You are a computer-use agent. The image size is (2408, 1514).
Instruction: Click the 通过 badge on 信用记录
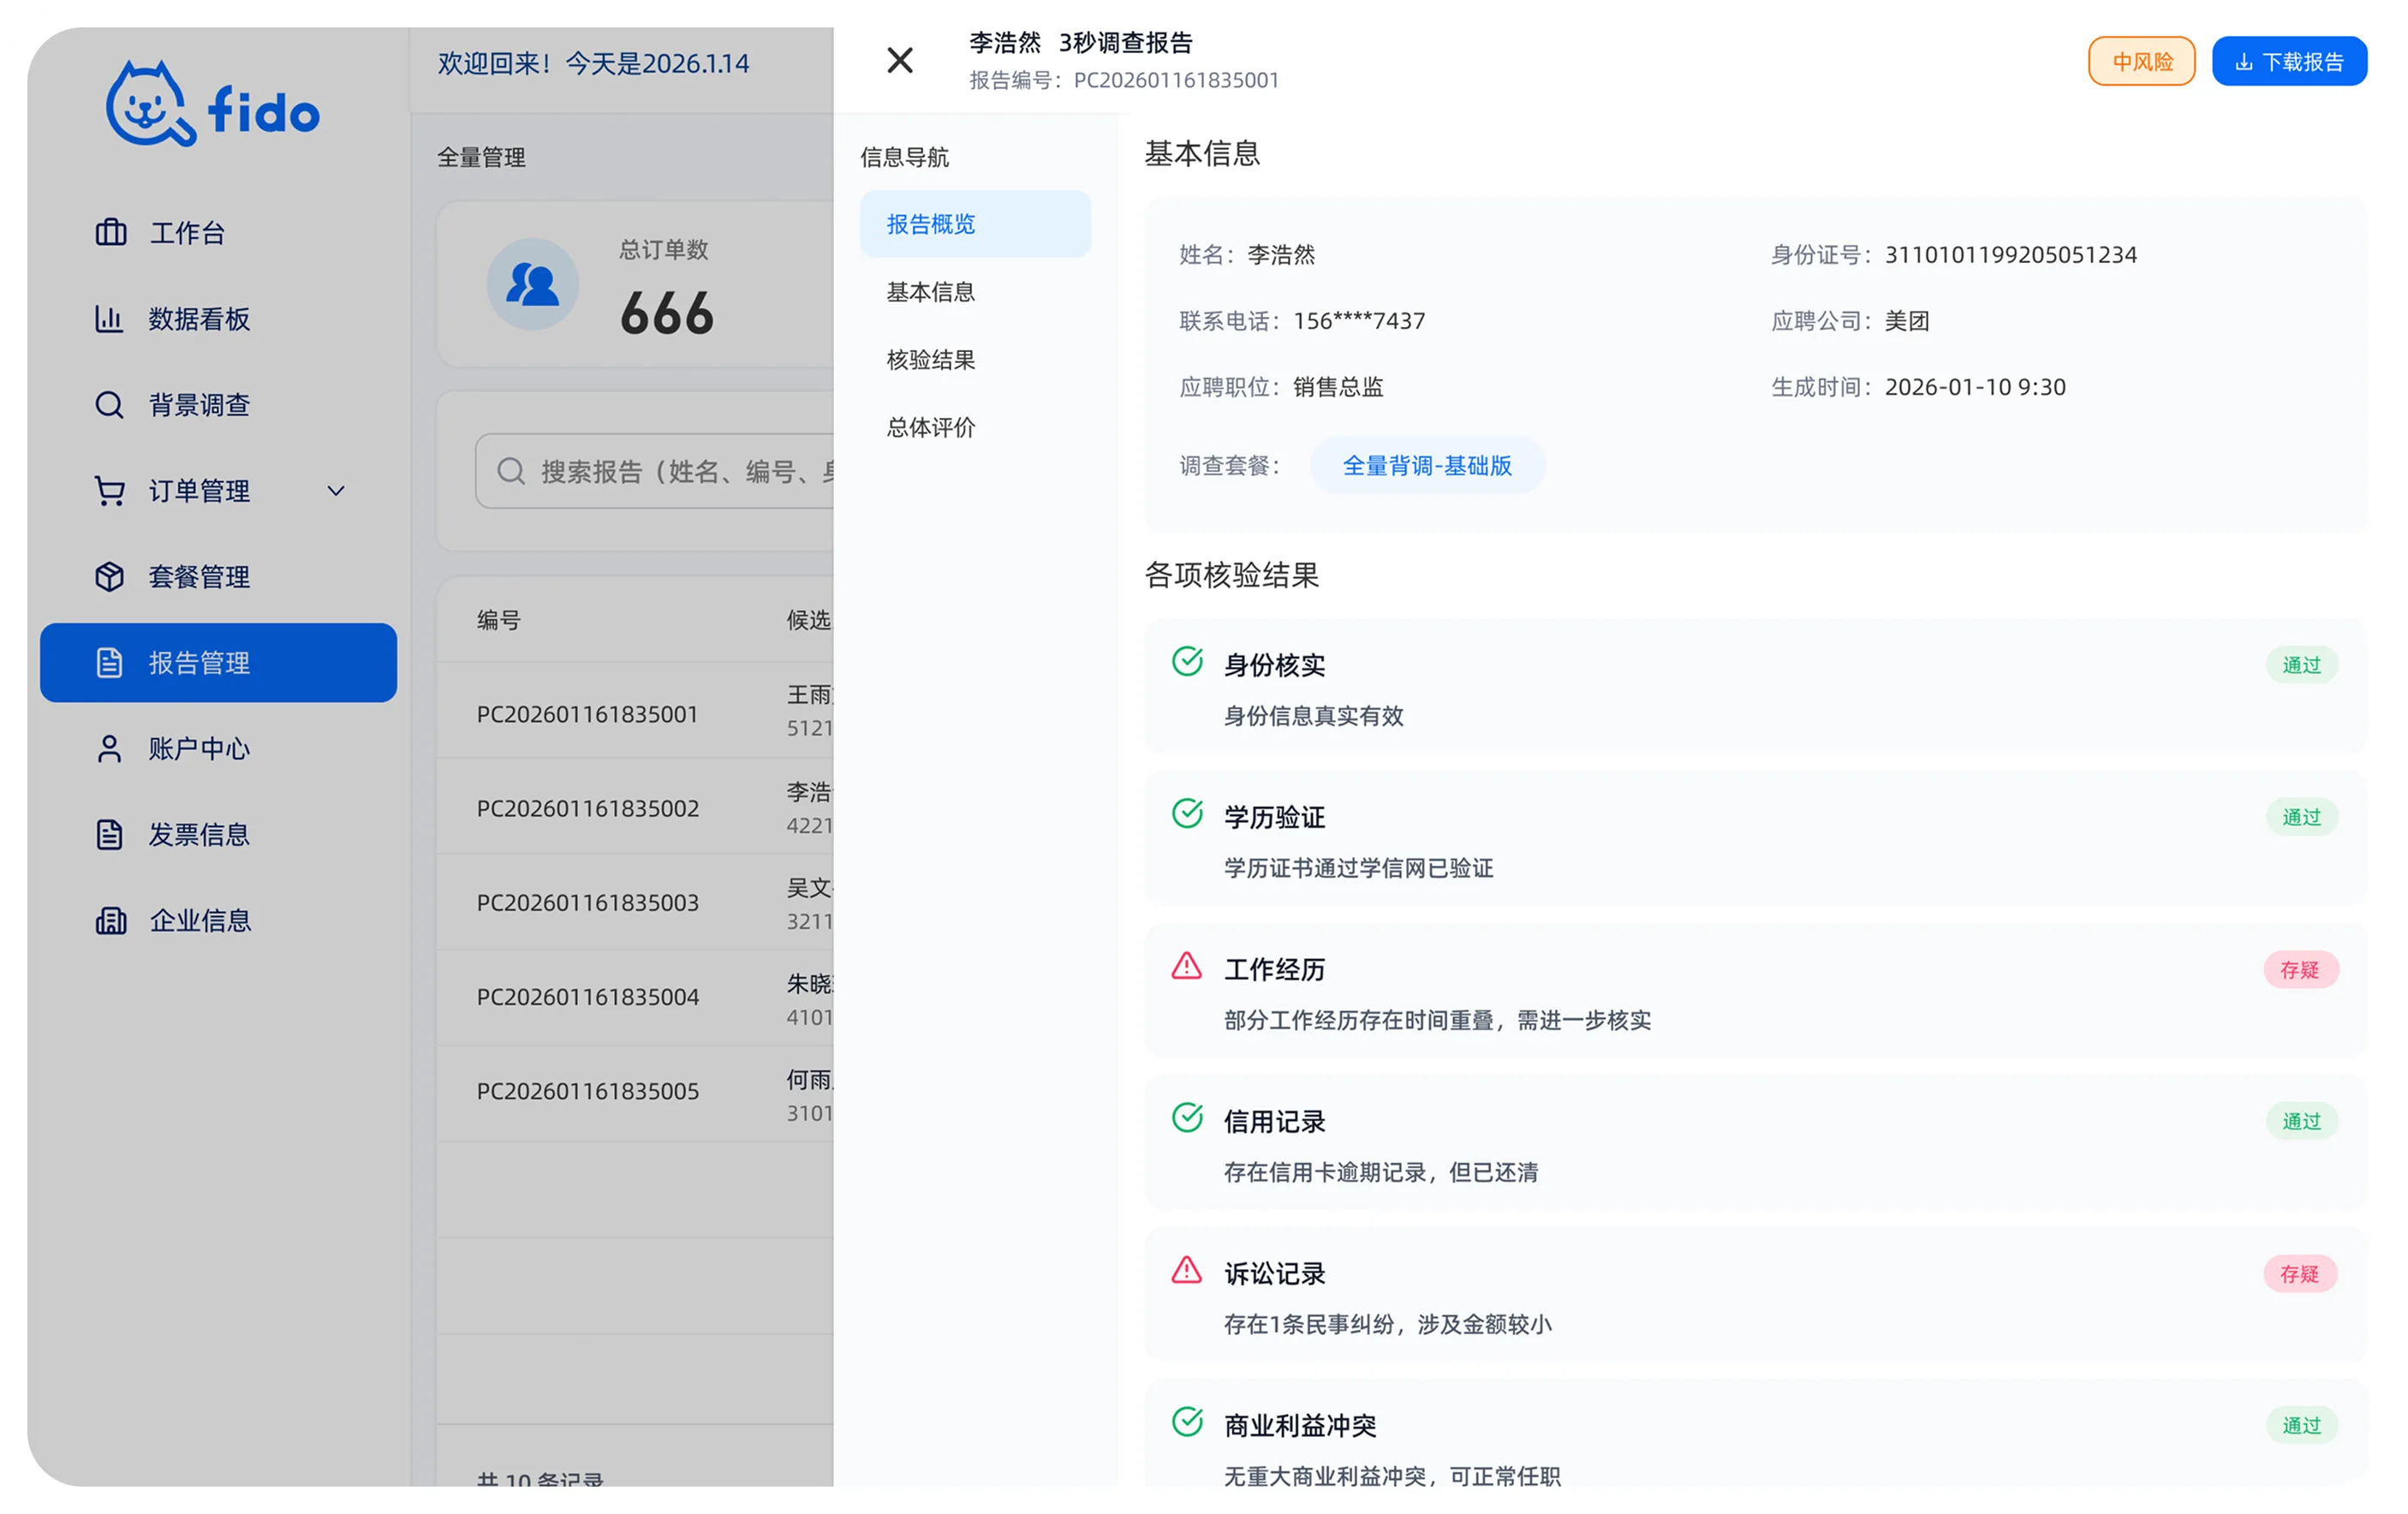[x=2301, y=1122]
